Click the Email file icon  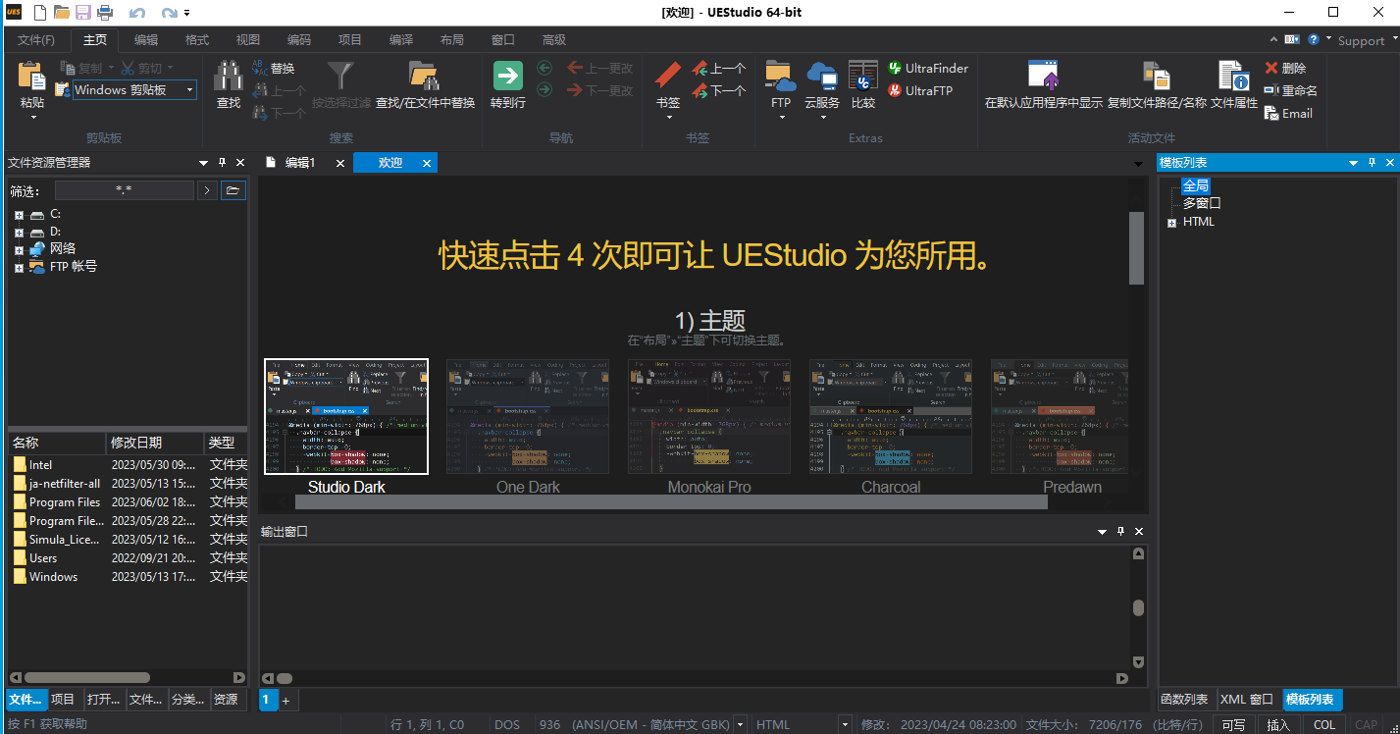1271,113
